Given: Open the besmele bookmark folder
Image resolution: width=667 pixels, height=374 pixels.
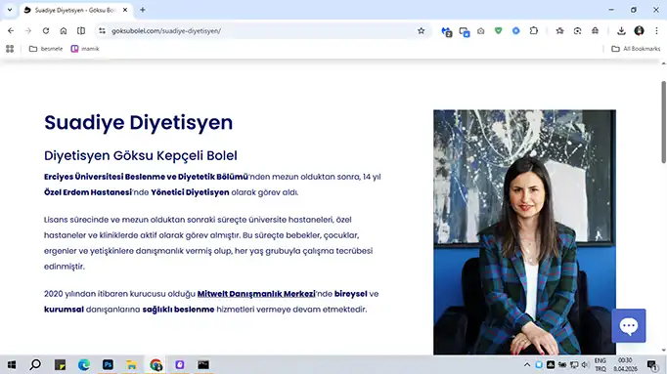Looking at the screenshot, I should point(46,49).
